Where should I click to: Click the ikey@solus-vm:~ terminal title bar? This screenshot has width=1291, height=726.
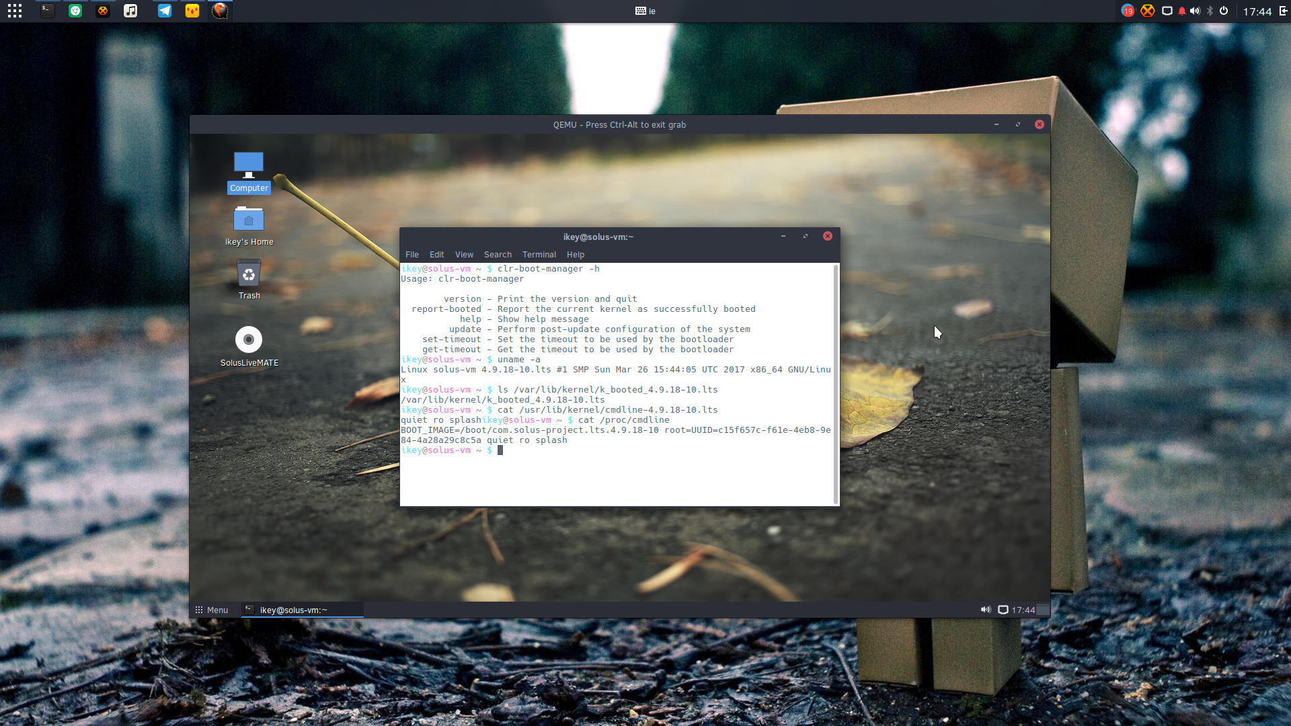coord(598,237)
